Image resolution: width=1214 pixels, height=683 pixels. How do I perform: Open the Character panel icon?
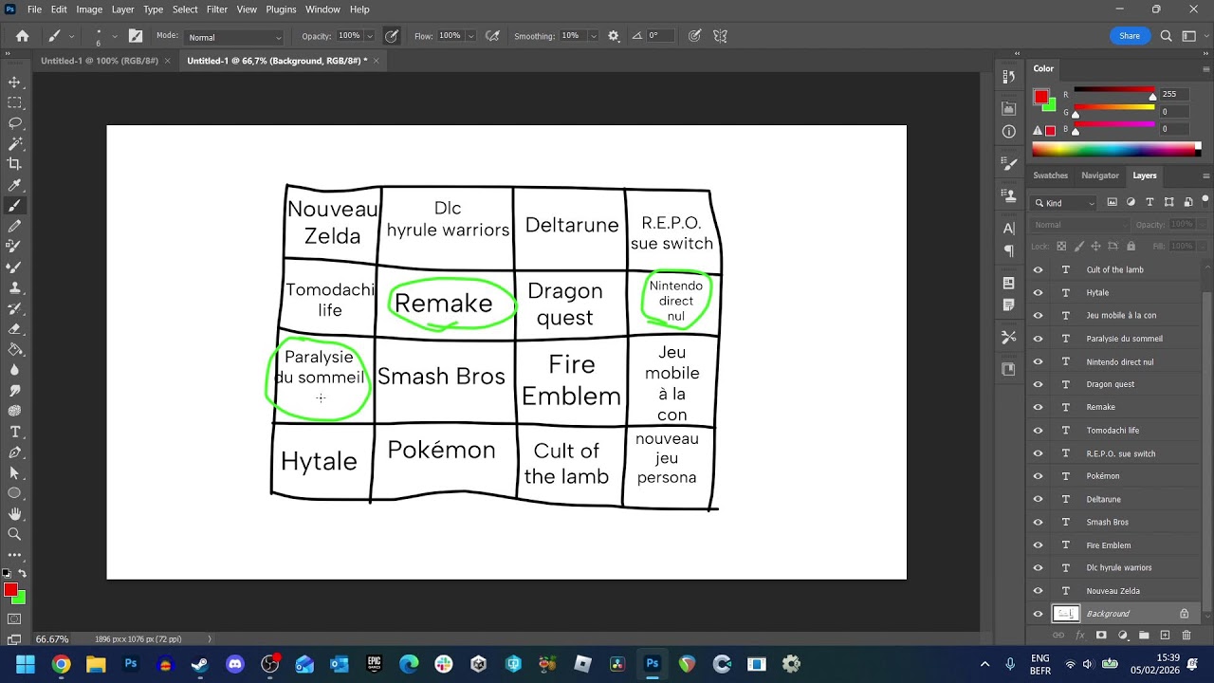click(1009, 229)
